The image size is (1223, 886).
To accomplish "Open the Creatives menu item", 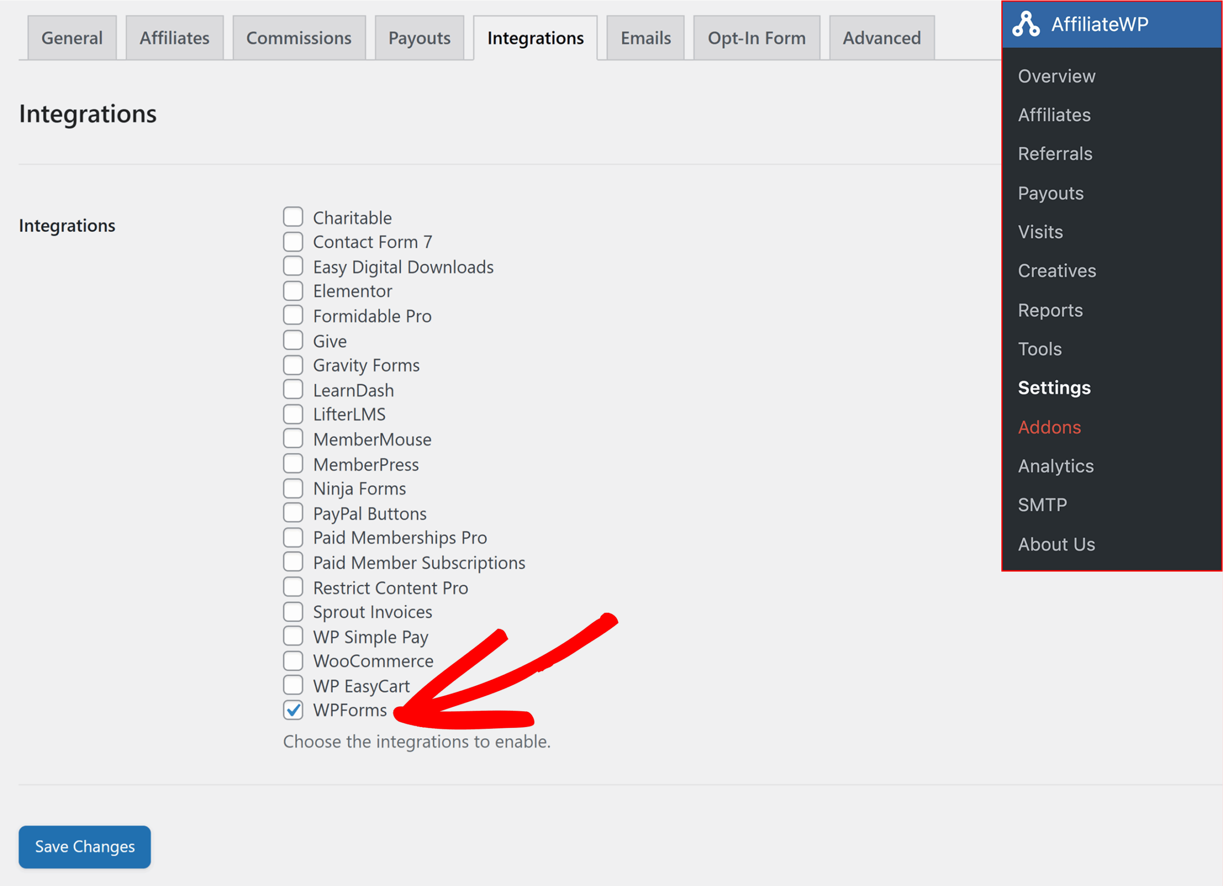I will [1056, 271].
